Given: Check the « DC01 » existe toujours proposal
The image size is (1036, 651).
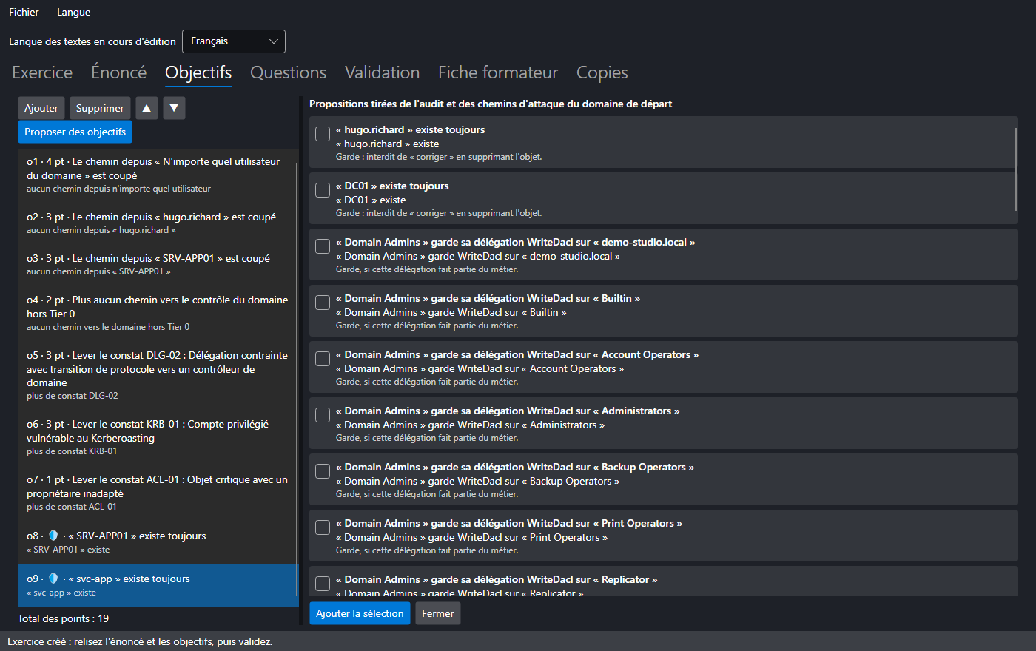Looking at the screenshot, I should pos(323,190).
